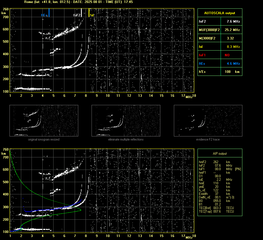Click the 'eliminate multiple reflections' caption
Viewport: 263px width, 240px height.
126,139
